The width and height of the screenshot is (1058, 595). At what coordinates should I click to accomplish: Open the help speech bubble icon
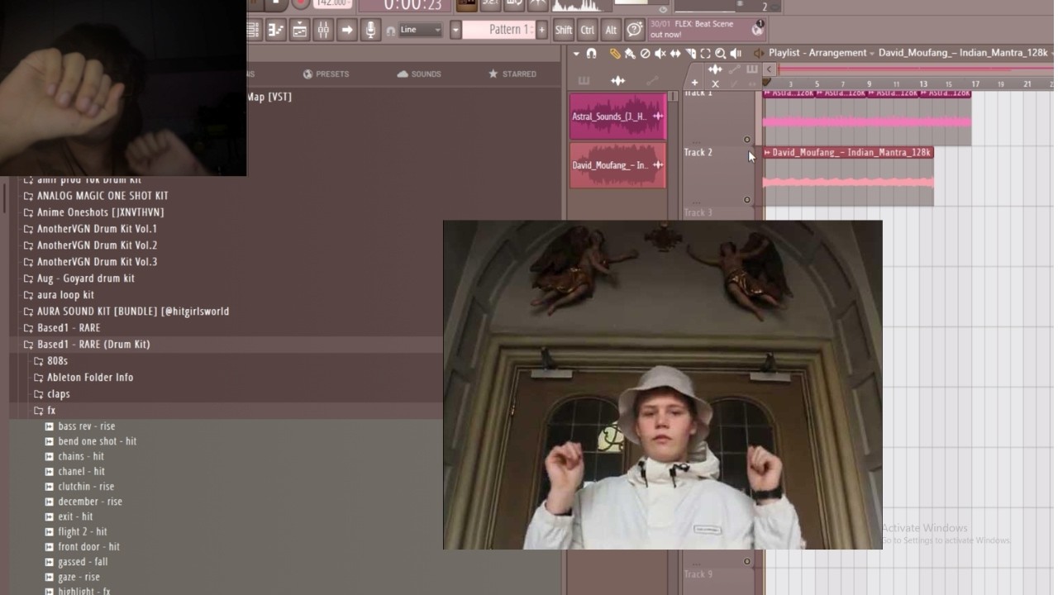[x=634, y=30]
